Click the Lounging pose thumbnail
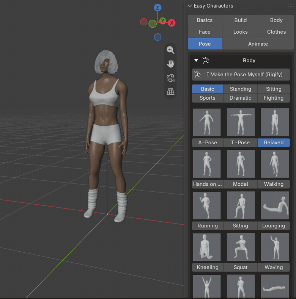Viewport: 296px width, 299px height. point(275,205)
